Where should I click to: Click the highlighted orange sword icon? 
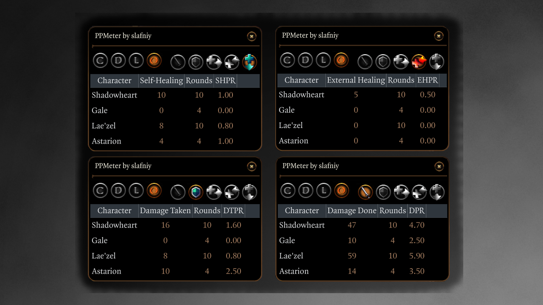(365, 192)
